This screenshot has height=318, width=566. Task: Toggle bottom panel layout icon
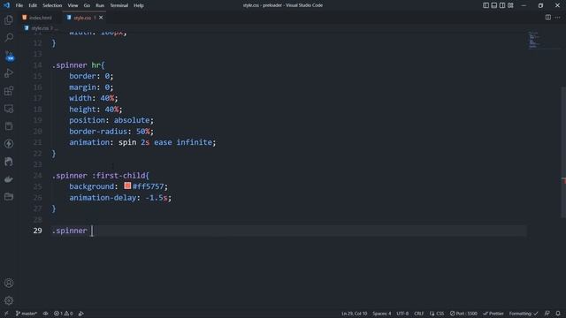(494, 5)
